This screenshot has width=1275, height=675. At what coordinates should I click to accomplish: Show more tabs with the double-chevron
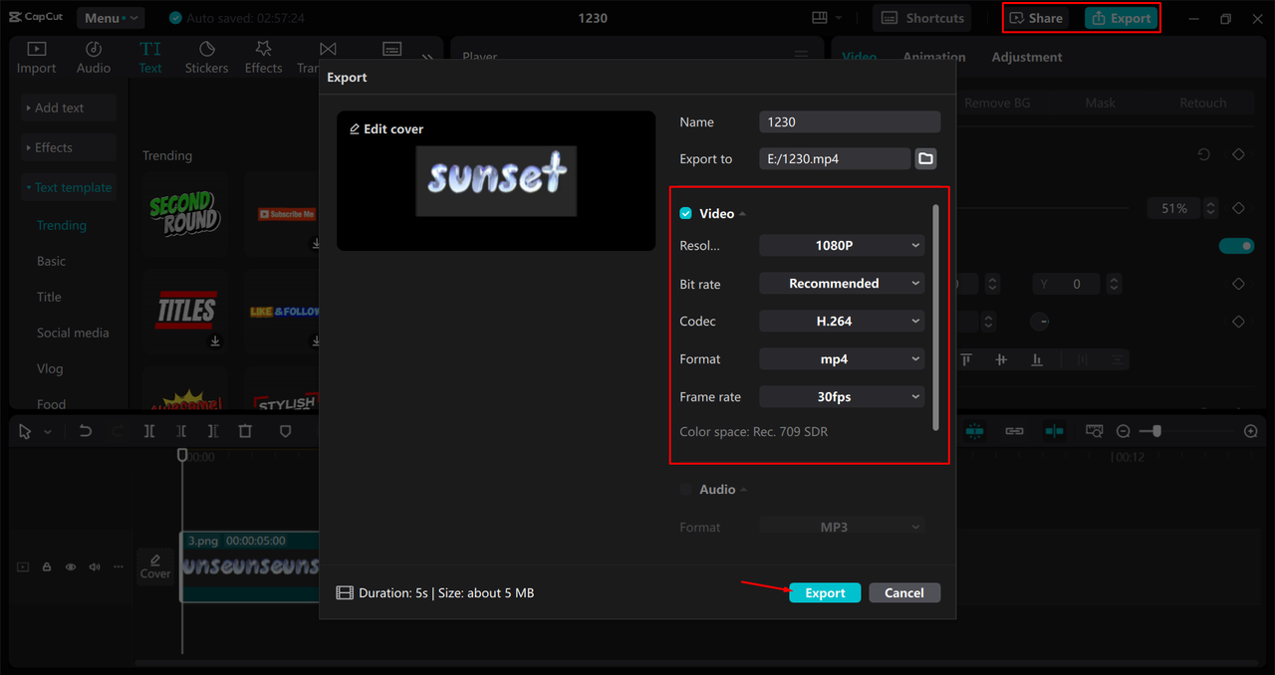(427, 58)
